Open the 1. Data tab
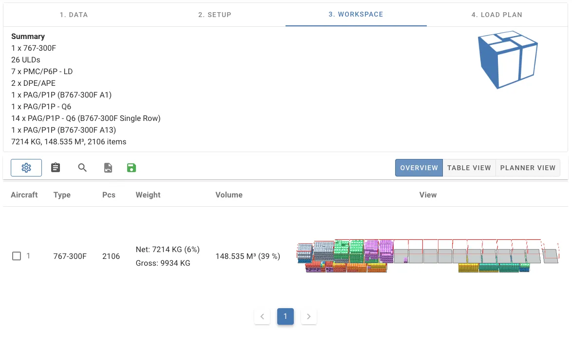 tap(74, 15)
